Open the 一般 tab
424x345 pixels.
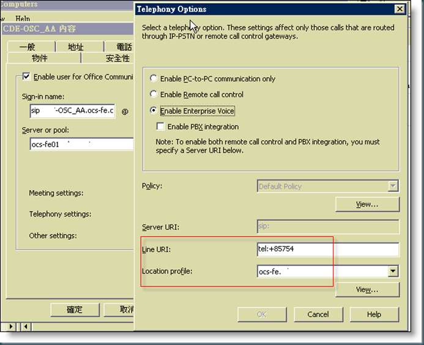pos(28,47)
